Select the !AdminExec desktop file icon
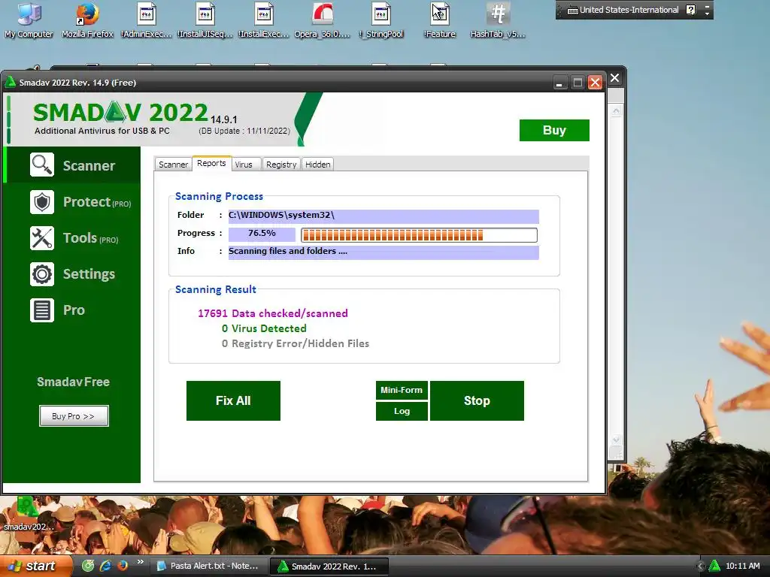Screen dimensions: 770x577 (147, 20)
